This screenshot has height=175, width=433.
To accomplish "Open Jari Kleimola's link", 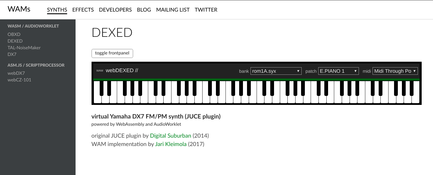I will click(171, 144).
